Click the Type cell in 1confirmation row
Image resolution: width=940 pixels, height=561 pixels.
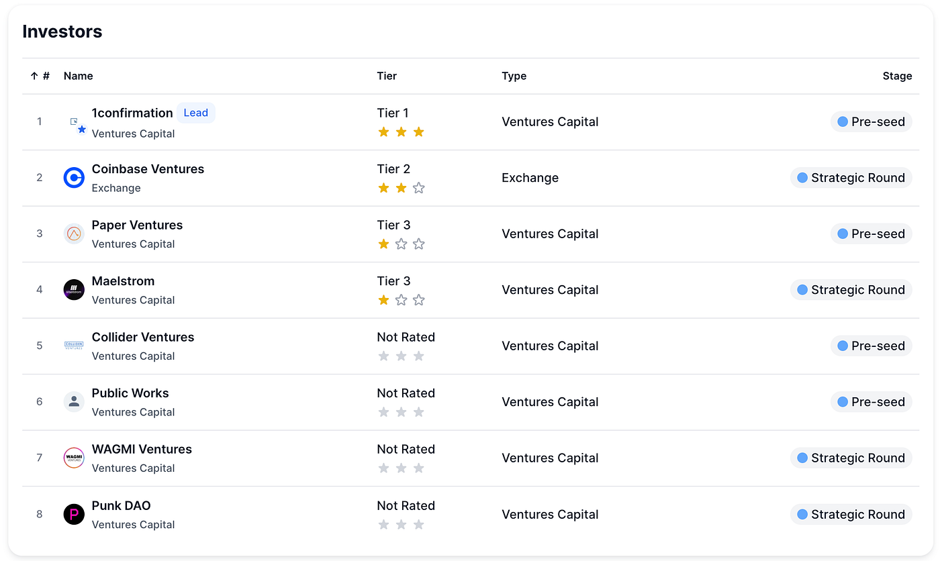[550, 121]
